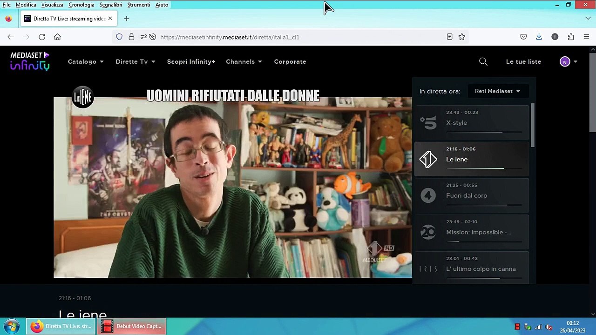Viewport: 596px width, 335px height.
Task: Switch to Firefox Diretta TV taskbar button
Action: [x=61, y=326]
